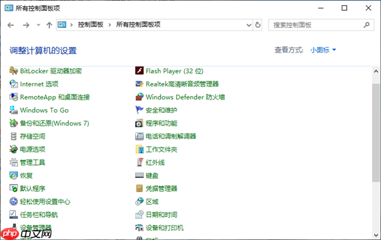Open the 设备和打印机 icon
381x240 pixels.
tap(139, 227)
